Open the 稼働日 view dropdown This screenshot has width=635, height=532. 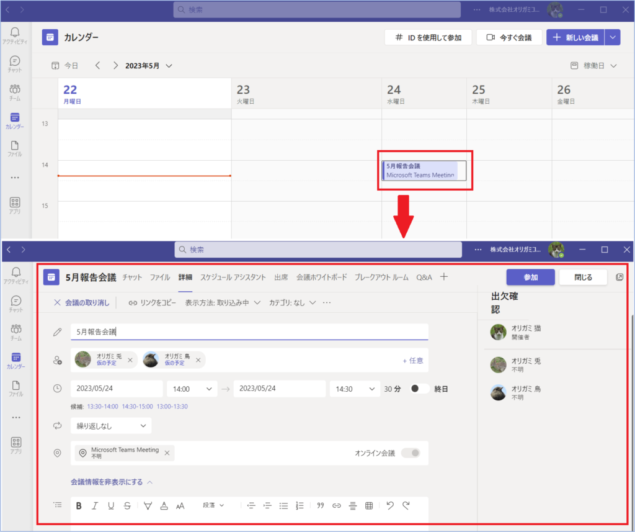pos(594,65)
